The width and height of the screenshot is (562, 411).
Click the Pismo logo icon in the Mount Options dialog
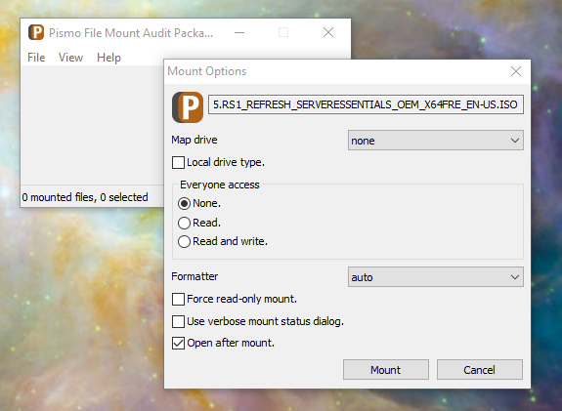coord(188,107)
